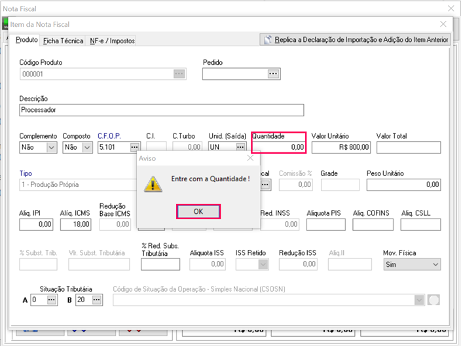Open the Unid. (Saída) lookup button
This screenshot has width=461, height=346.
point(241,147)
